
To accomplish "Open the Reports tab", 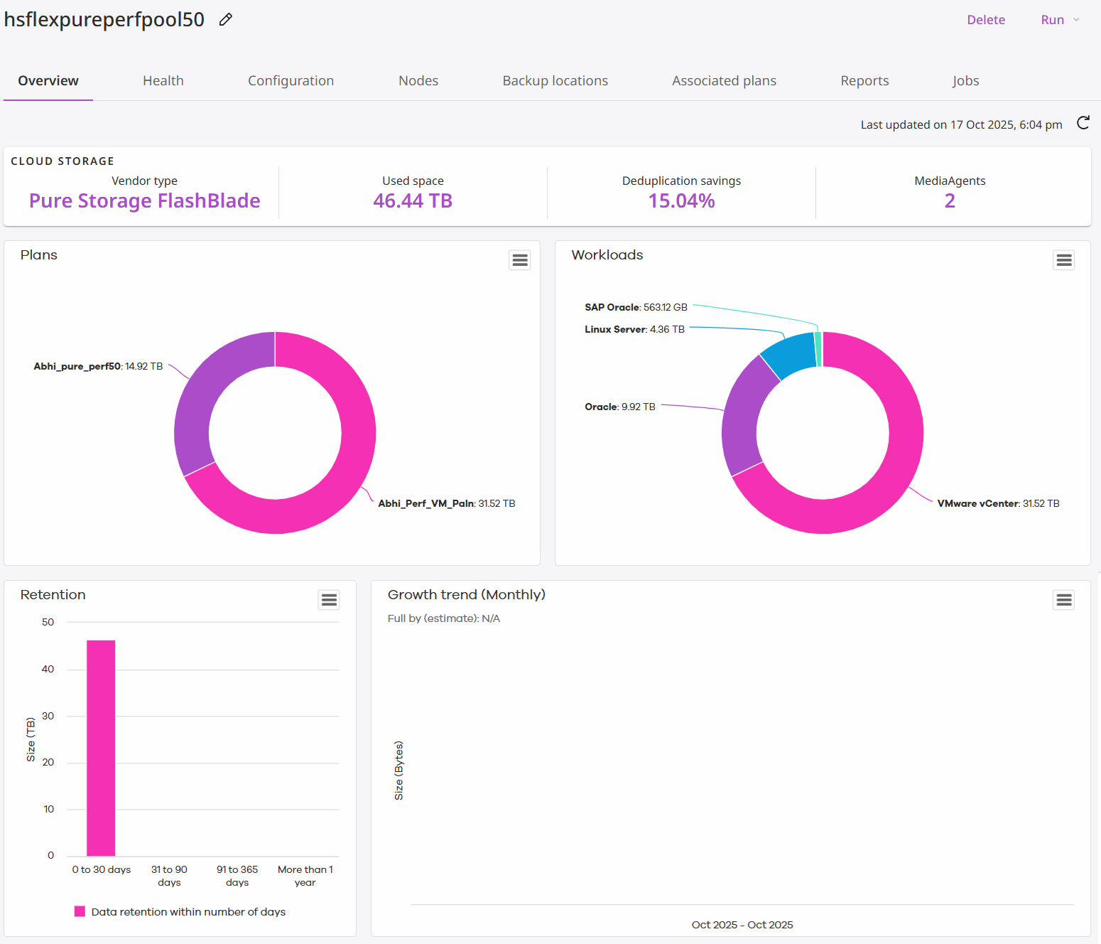I will [864, 80].
